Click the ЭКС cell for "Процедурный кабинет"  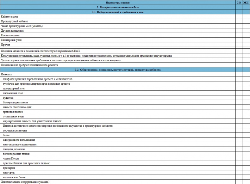click(246, 21)
